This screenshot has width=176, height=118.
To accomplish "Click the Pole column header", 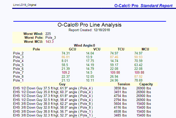I will pyautogui.click(x=36, y=49).
